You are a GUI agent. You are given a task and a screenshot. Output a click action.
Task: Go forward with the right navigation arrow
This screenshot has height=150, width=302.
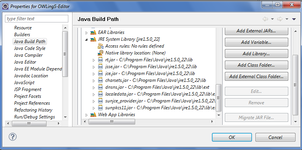tap(279, 19)
